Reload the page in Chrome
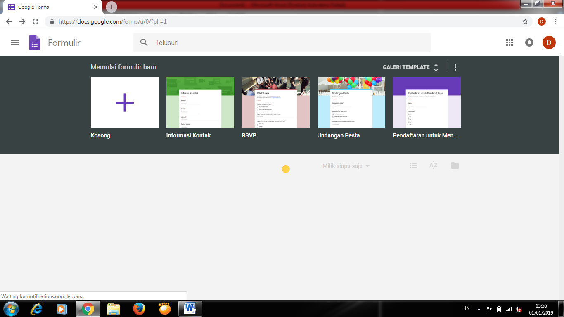This screenshot has height=317, width=564. point(36,21)
